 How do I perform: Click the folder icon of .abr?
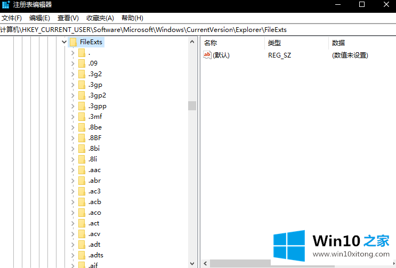(x=82, y=181)
